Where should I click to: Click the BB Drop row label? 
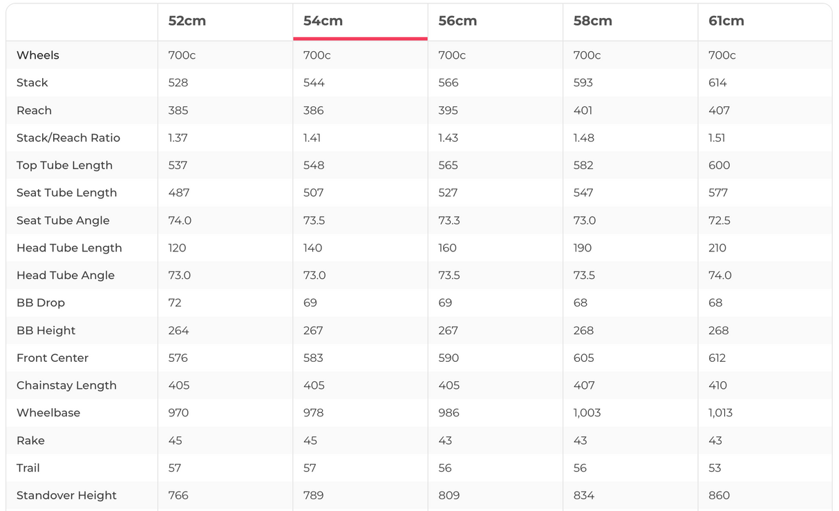(x=41, y=302)
